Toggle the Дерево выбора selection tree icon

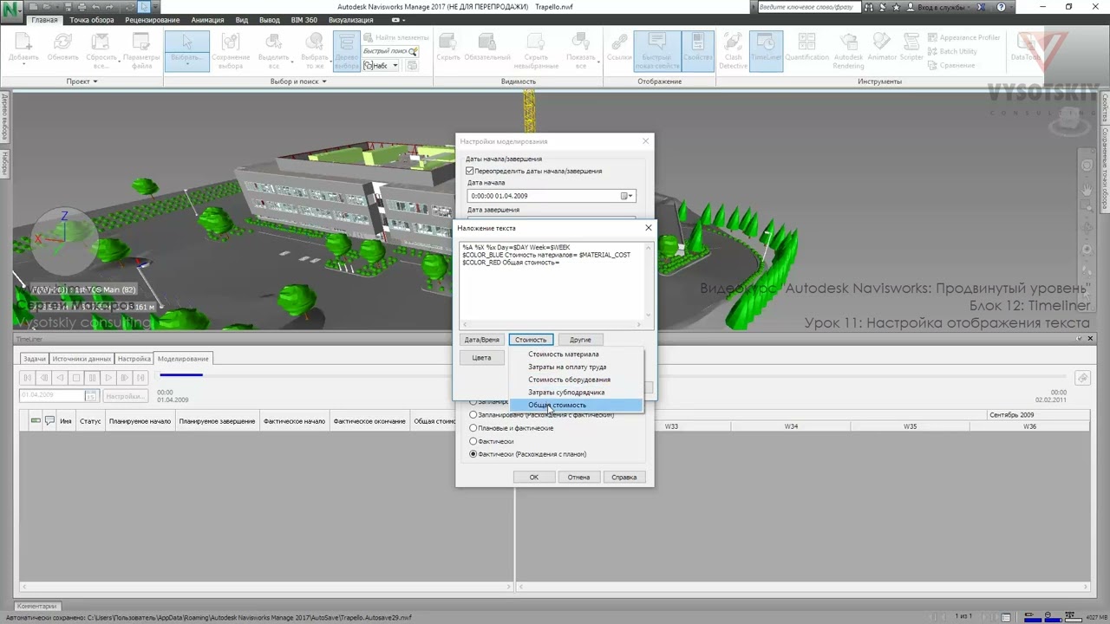346,50
